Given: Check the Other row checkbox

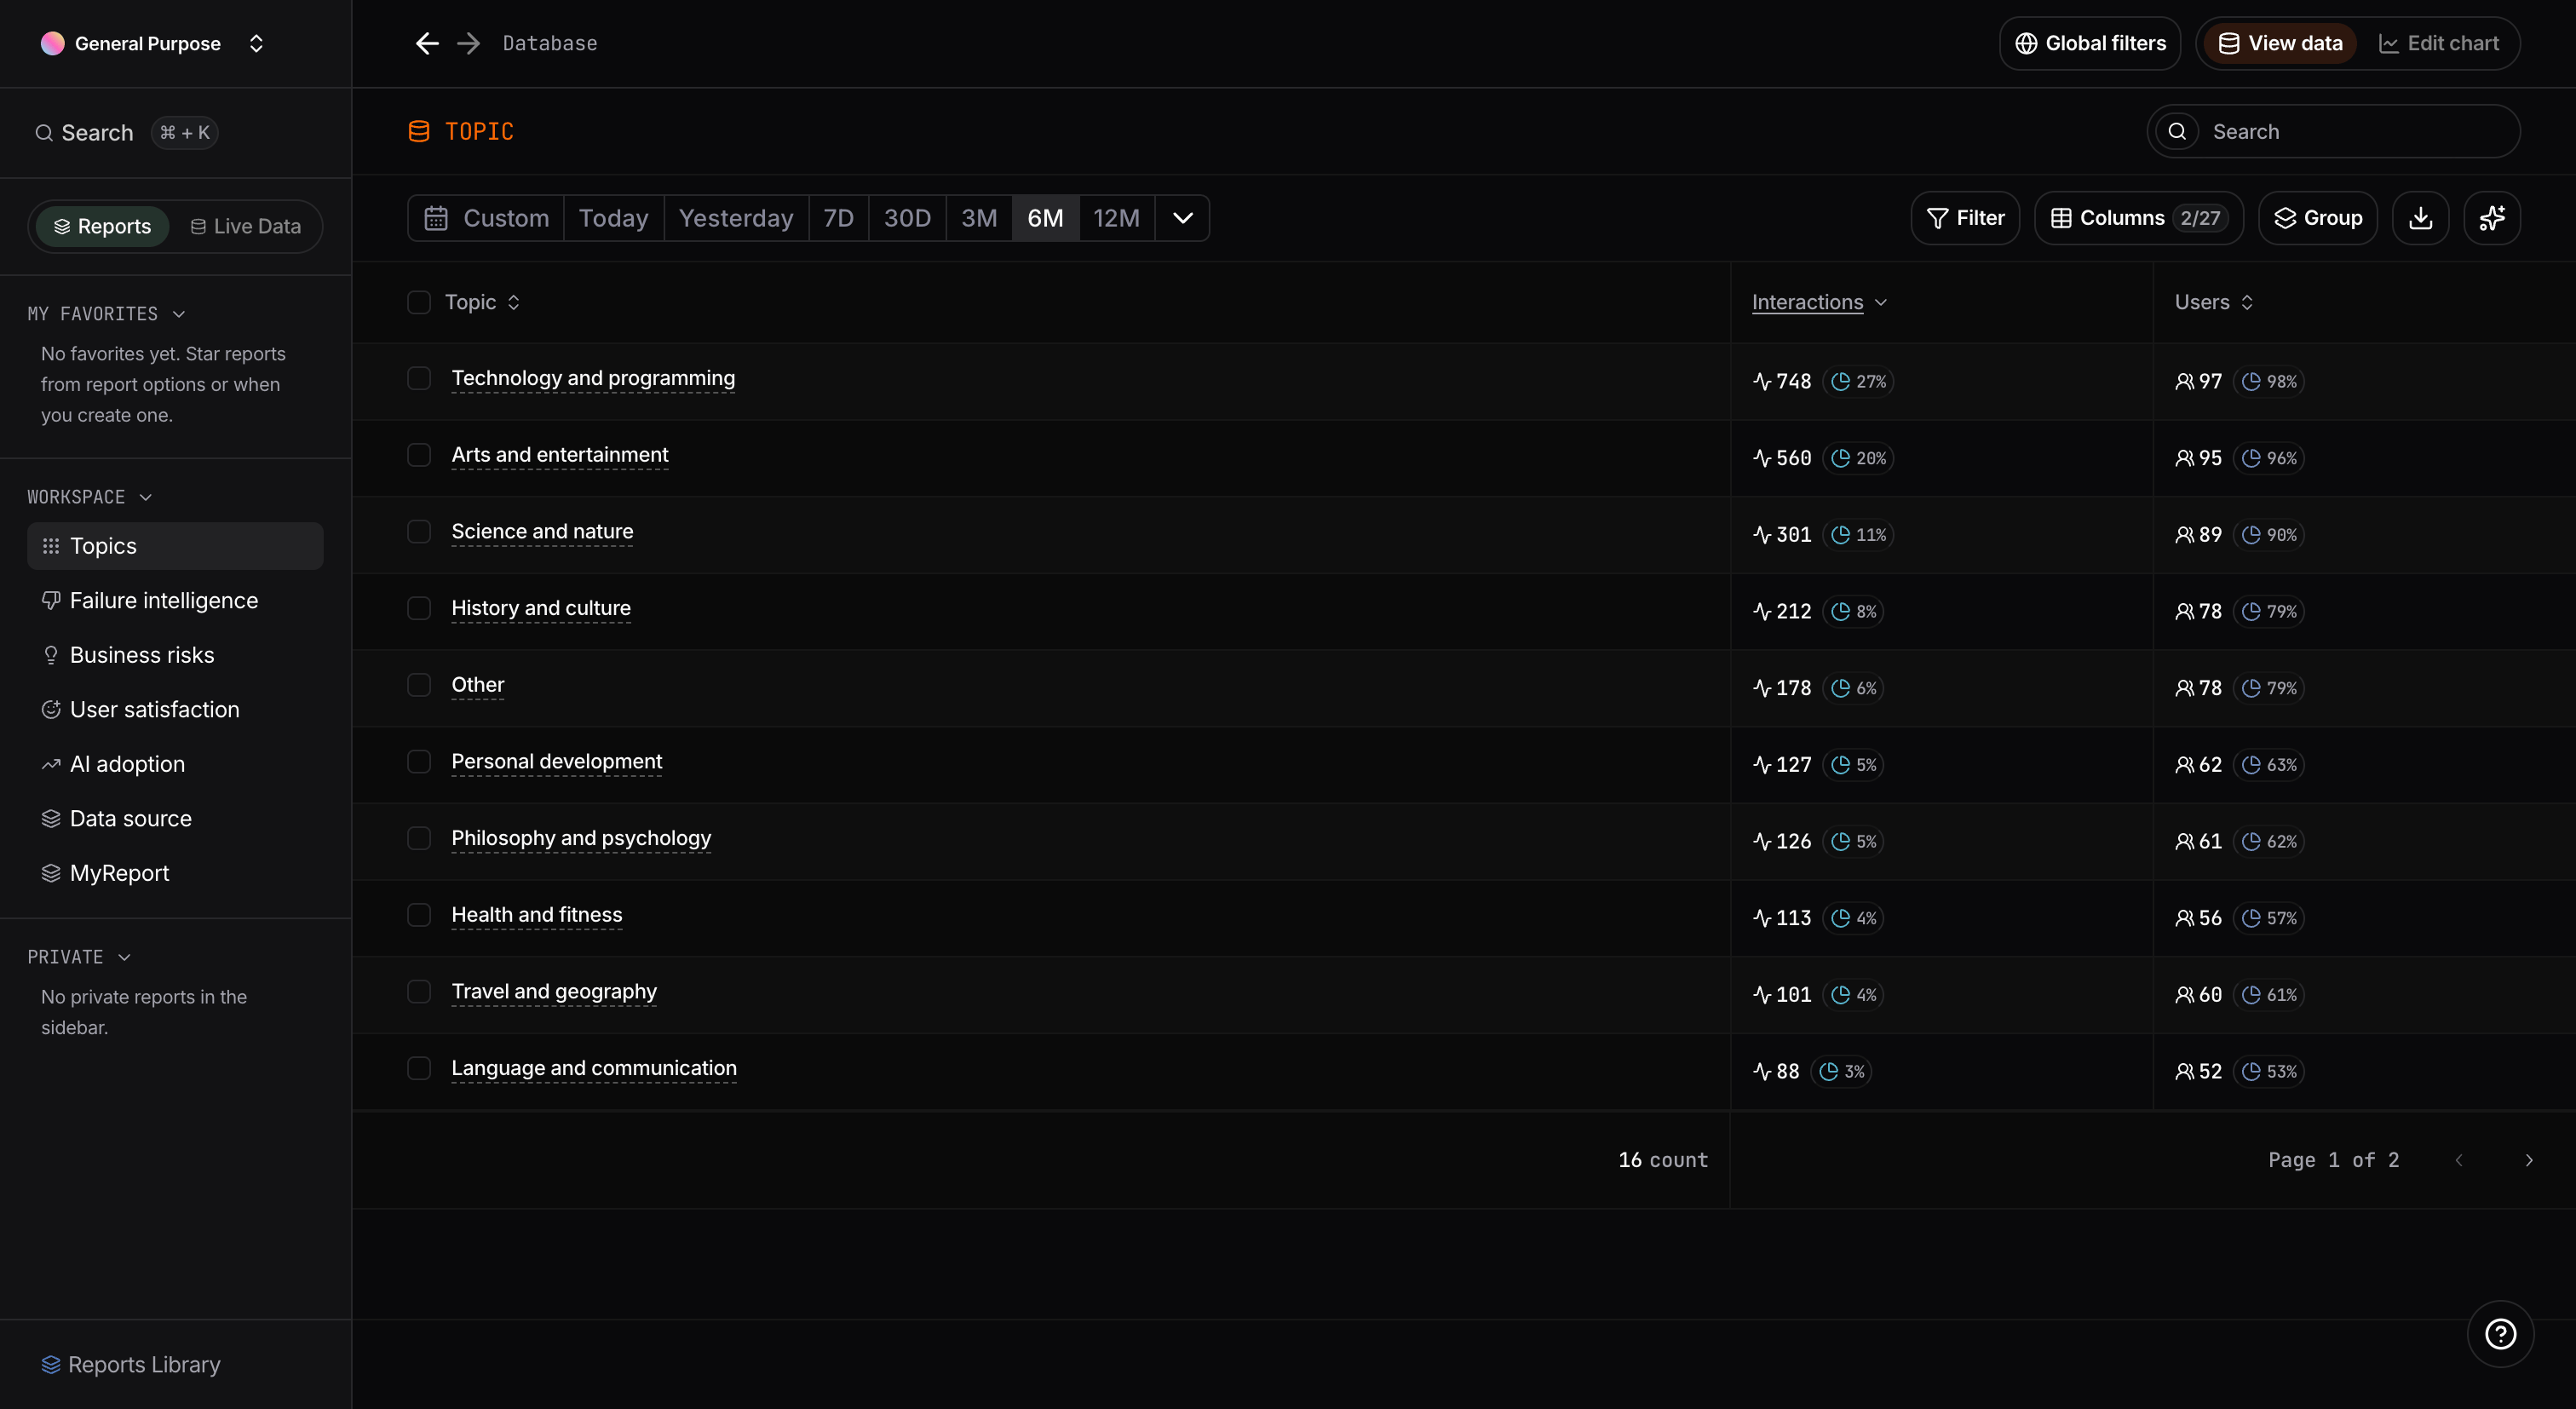Looking at the screenshot, I should [419, 685].
